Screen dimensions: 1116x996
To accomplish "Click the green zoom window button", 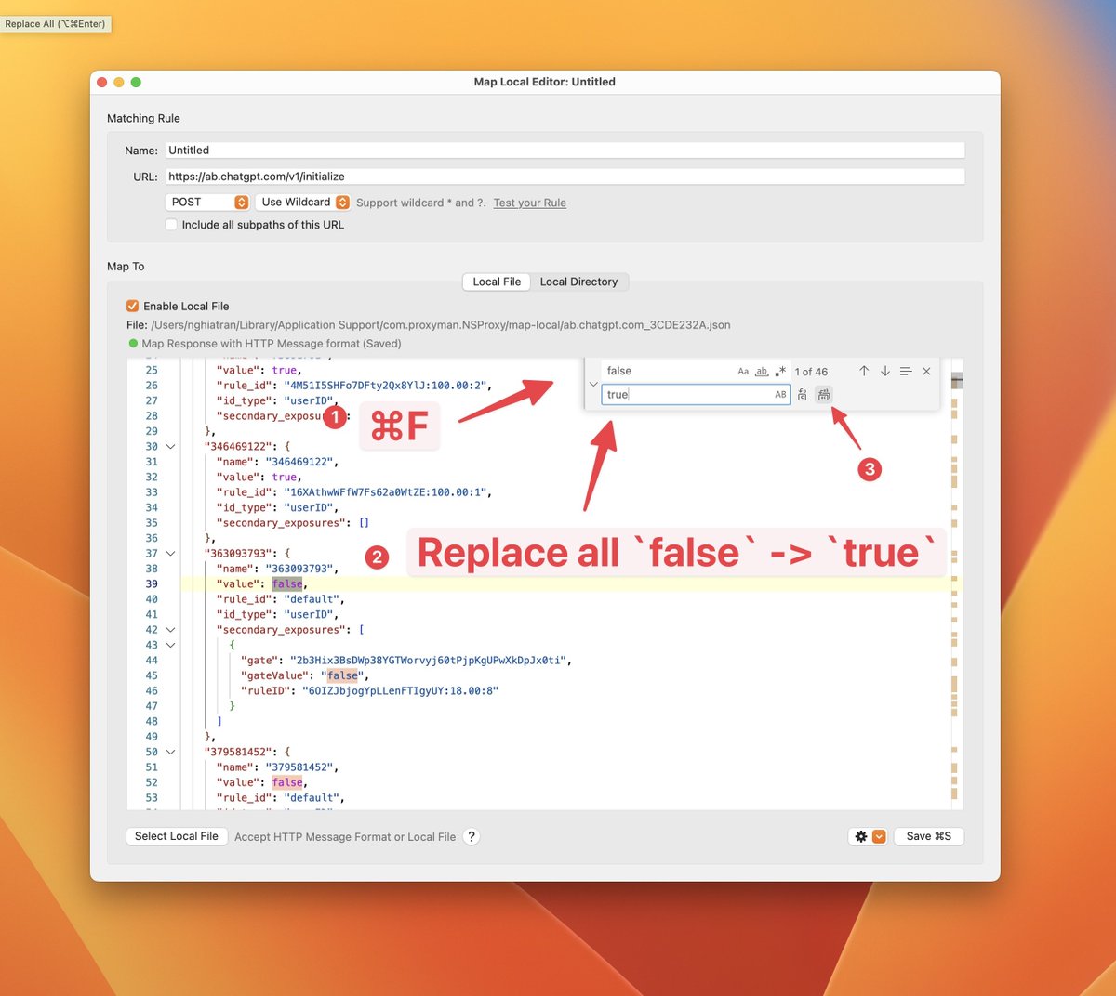I will 136,83.
